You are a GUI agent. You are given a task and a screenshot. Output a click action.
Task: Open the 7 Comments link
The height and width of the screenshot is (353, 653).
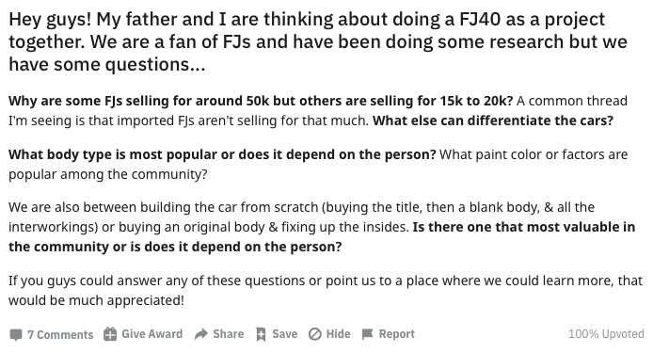(60, 334)
